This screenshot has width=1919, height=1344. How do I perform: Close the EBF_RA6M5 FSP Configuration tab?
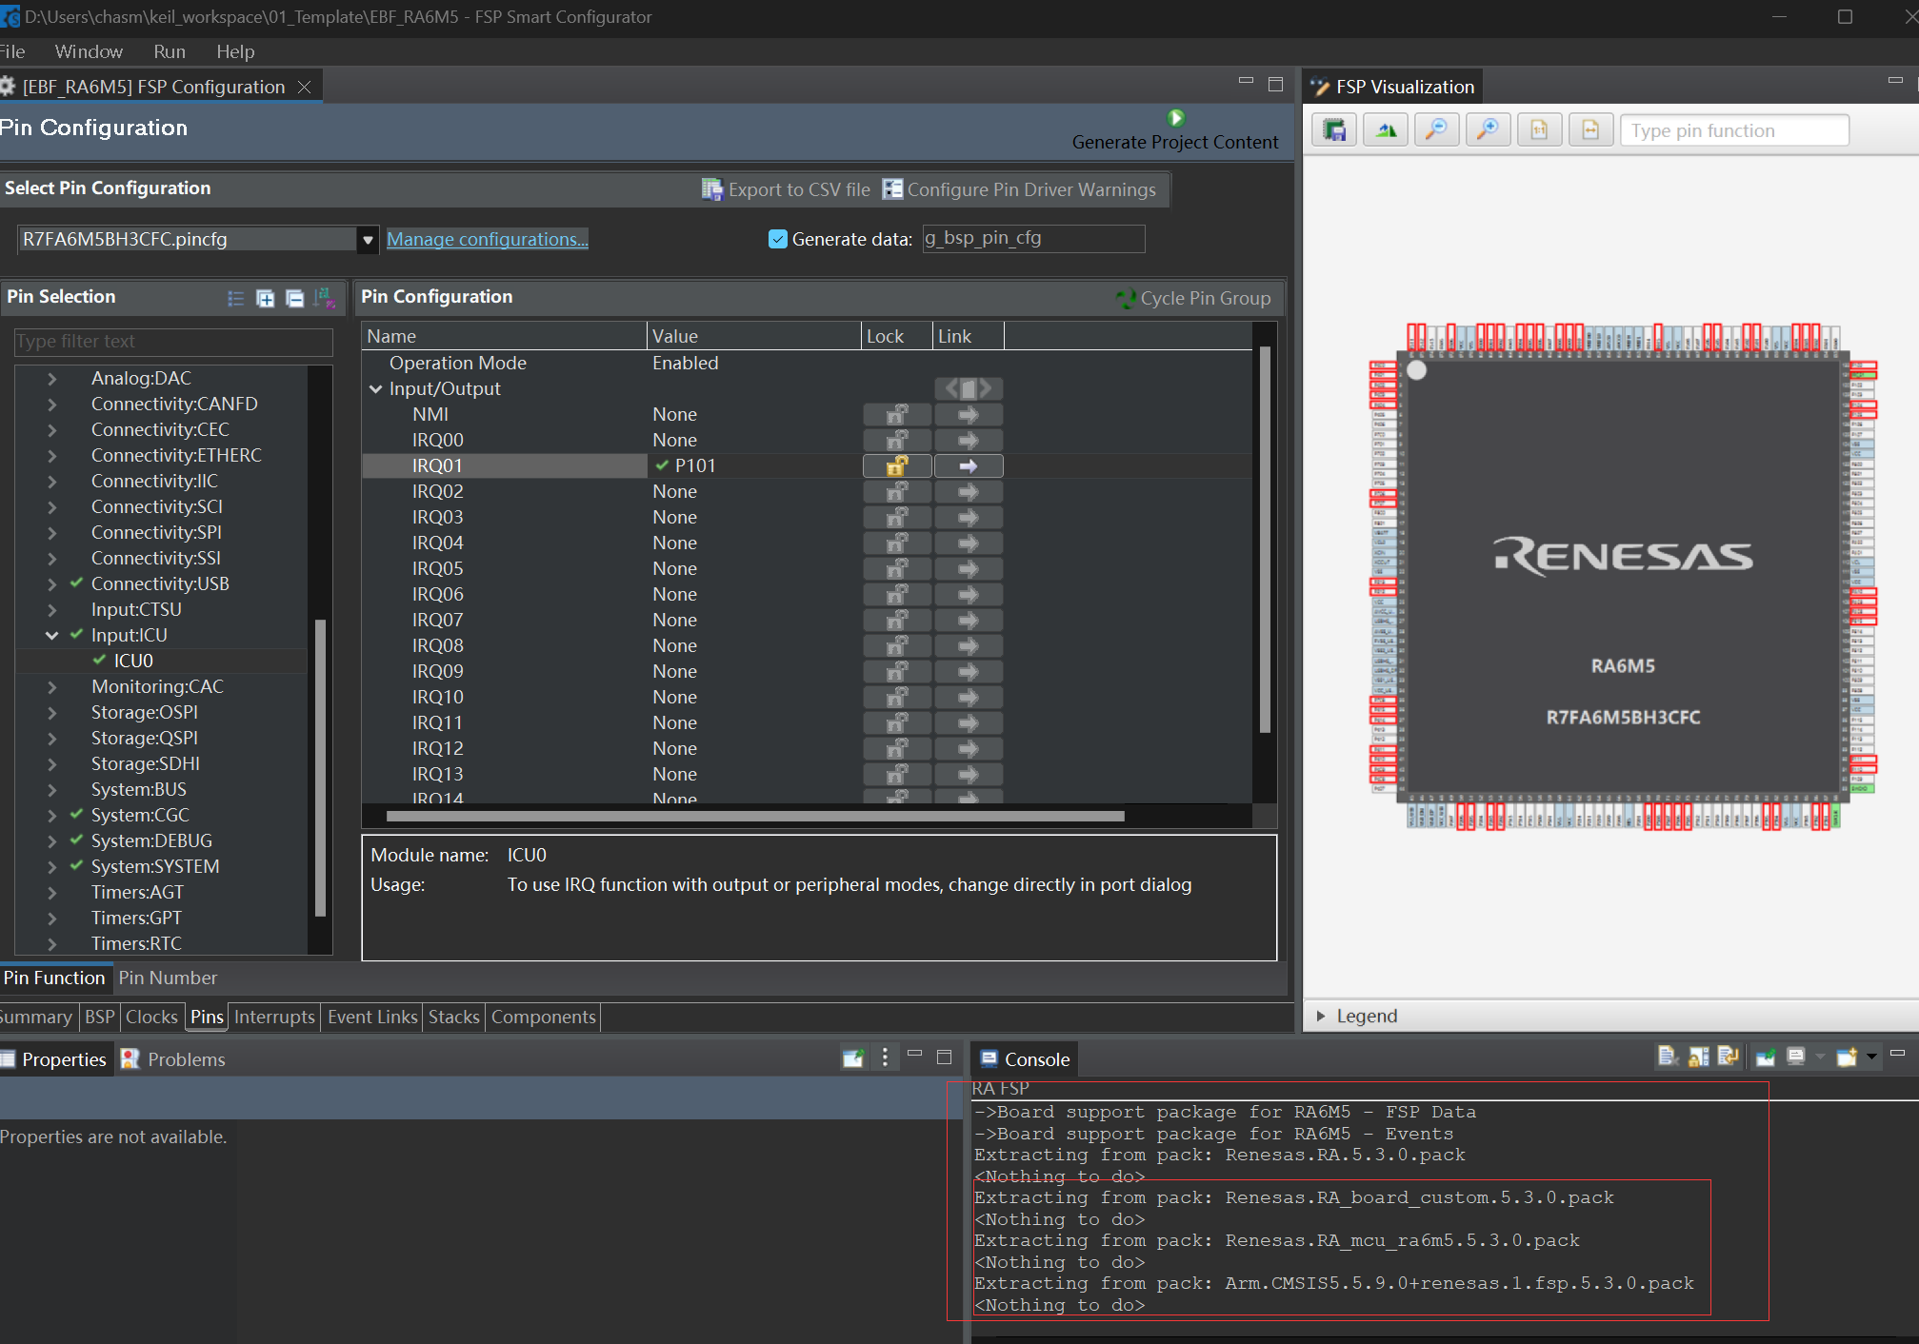(x=305, y=87)
